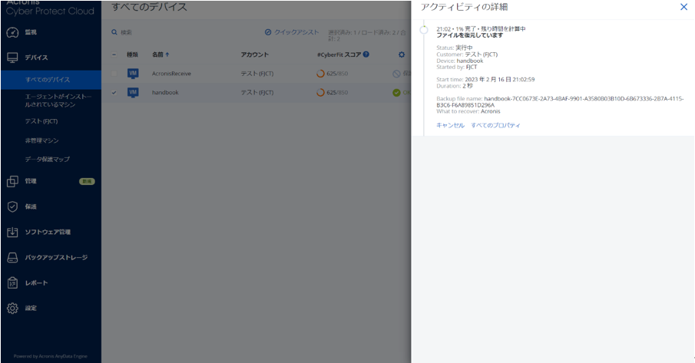Open すべてのプロパティ link
Viewport: 695px width, 363px height.
pos(495,125)
